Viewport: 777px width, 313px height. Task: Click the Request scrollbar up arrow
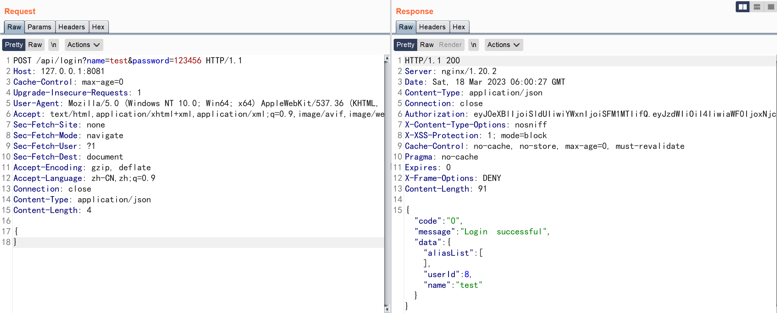coord(387,58)
